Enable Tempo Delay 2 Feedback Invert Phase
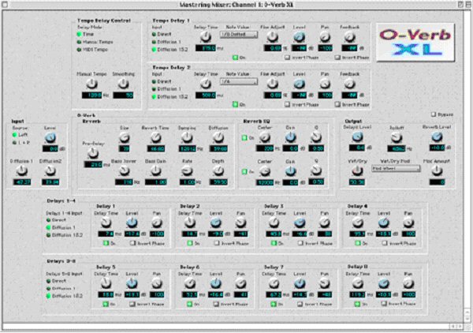Image resolution: width=473 pixels, height=333 pixels. click(337, 104)
